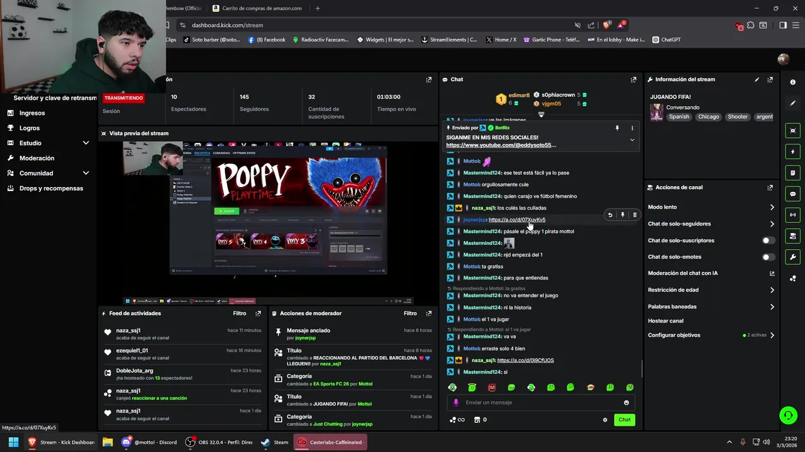Screen dimensions: 805x452
Task: Click the first emote in quick emote row
Action: tap(452, 387)
